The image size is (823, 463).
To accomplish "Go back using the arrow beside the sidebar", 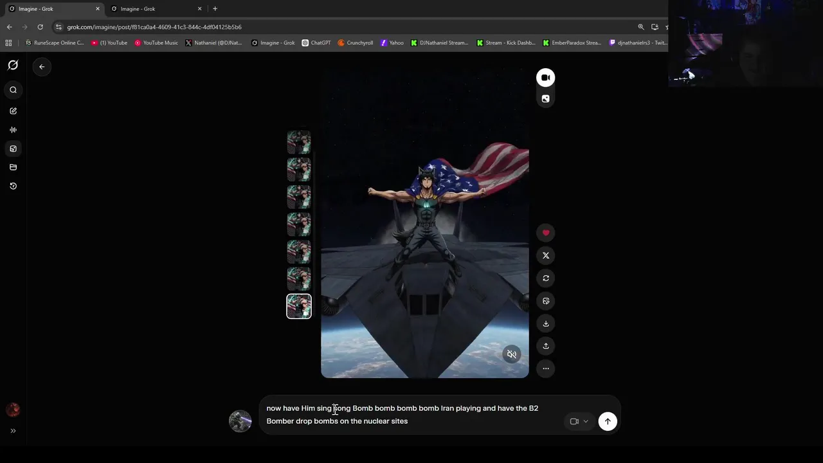I will click(x=42, y=67).
